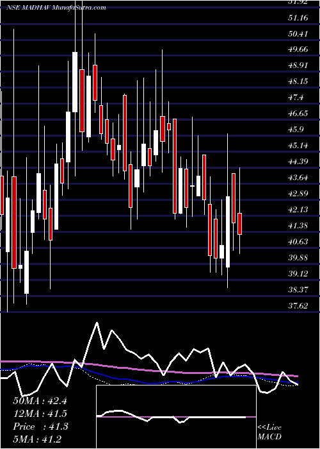Select the 51.16 price axis label
The image size is (320, 449).
click(x=298, y=18)
